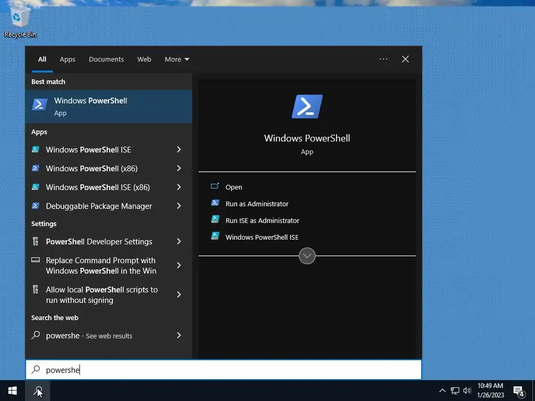Switch to the Documents tab
Screen dimensions: 535x401
[x=106, y=59]
